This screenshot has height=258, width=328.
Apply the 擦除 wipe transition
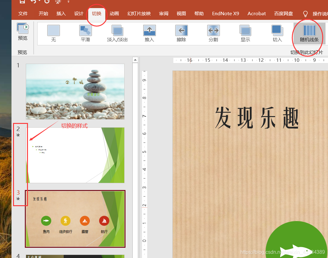[x=181, y=34]
